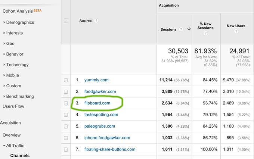Sort by New Users column header
Image resolution: width=254 pixels, height=159 pixels.
point(236,26)
